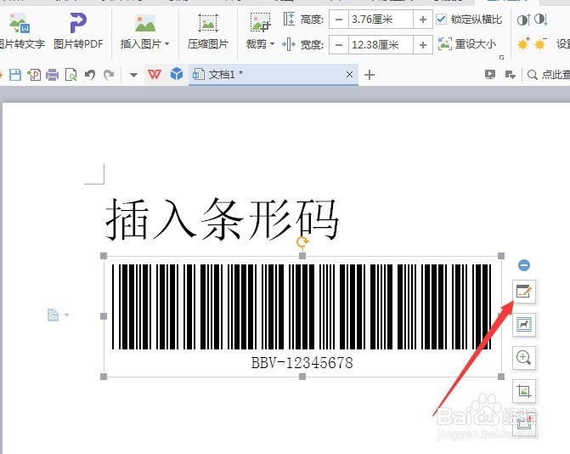Click the floating toolbar crop icon
570x454 pixels.
click(524, 391)
